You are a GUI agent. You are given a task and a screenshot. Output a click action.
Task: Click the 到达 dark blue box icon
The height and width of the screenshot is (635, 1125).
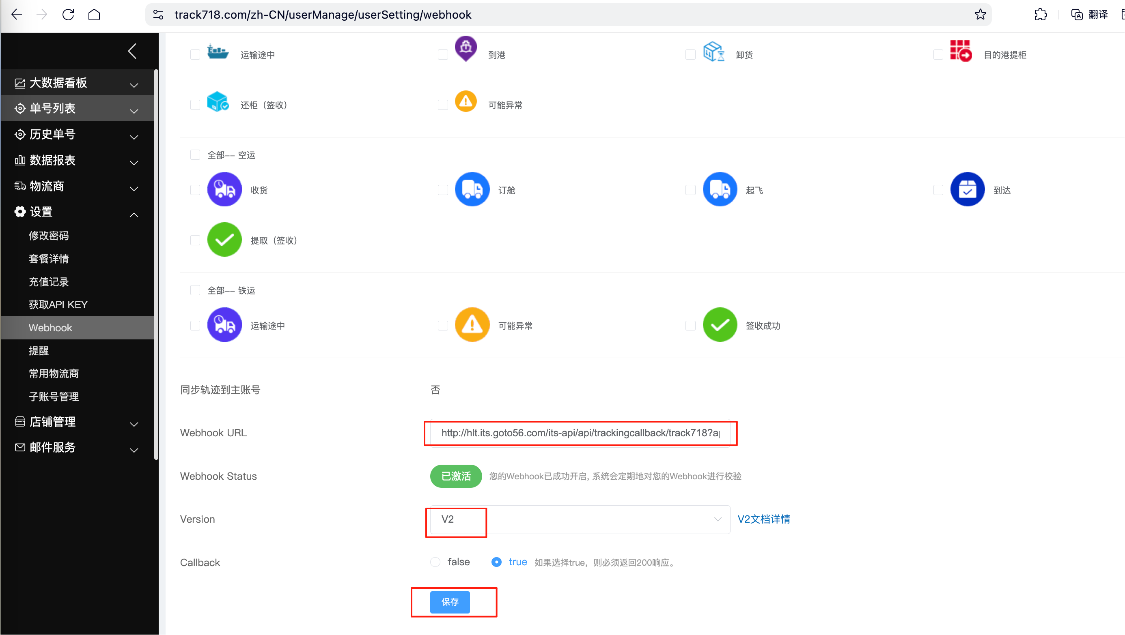click(x=968, y=189)
